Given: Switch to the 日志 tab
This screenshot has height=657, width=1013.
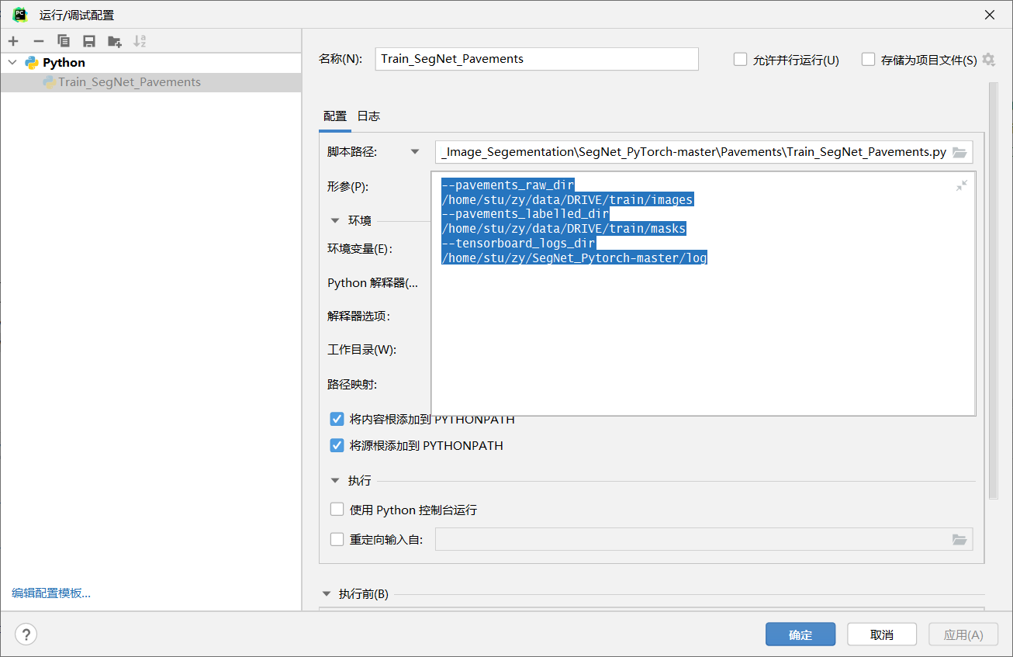Looking at the screenshot, I should click(368, 116).
